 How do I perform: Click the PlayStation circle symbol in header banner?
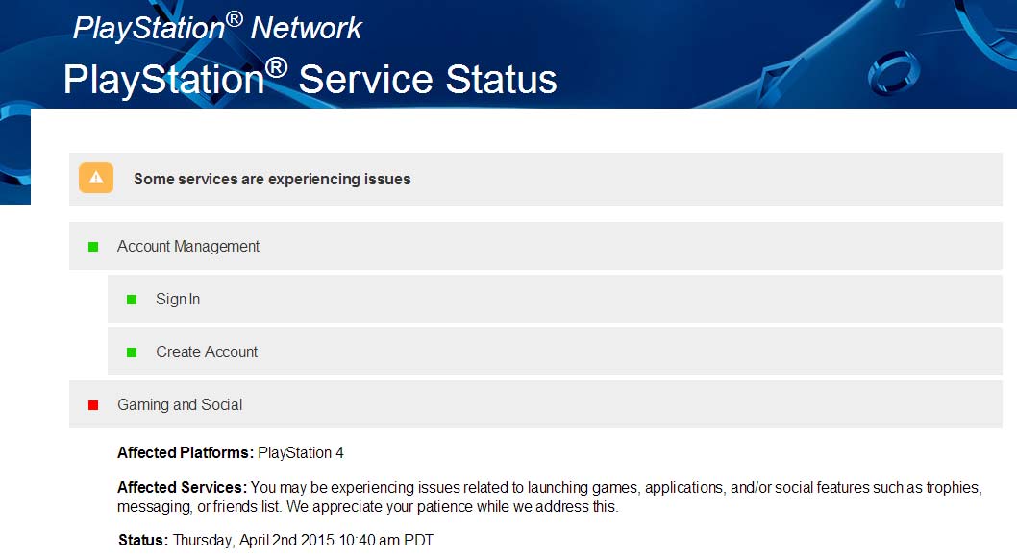901,74
